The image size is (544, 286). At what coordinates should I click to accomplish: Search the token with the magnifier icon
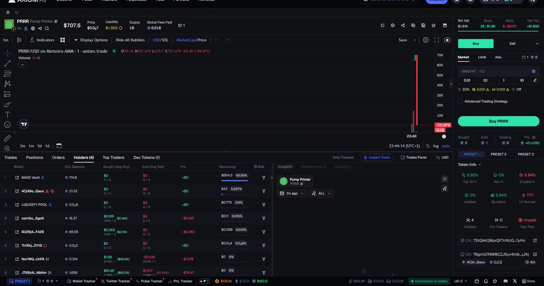coord(47,28)
